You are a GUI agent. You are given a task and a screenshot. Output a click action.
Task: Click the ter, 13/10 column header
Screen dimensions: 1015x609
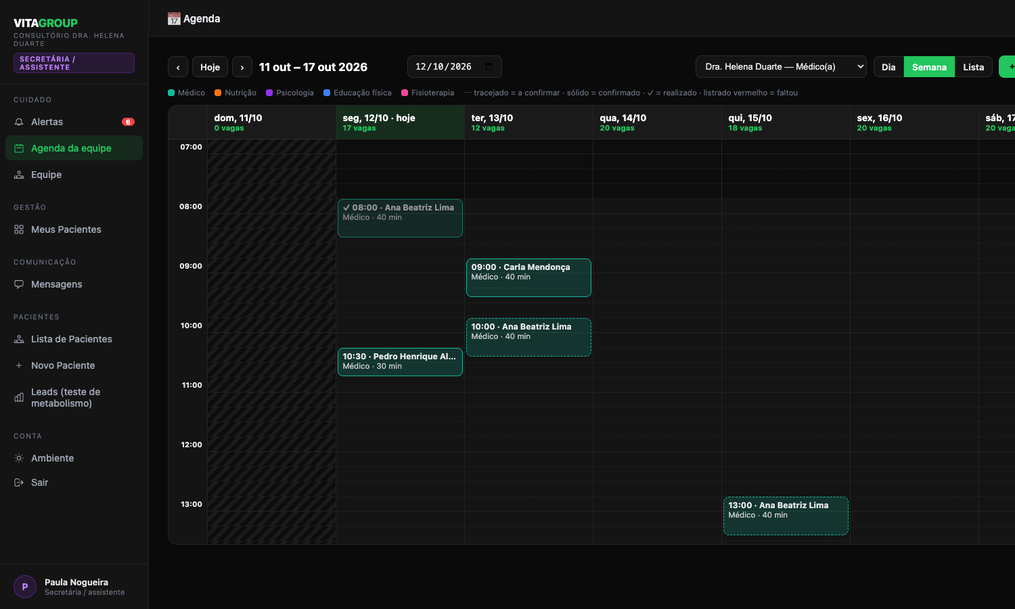coord(528,122)
